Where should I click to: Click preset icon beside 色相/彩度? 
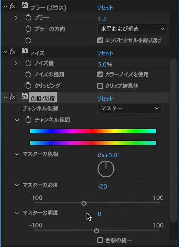coord(24,96)
